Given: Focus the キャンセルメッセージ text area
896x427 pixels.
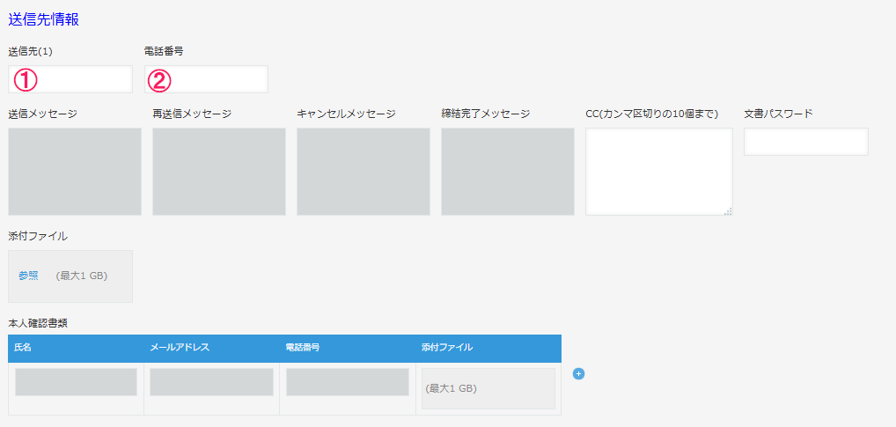Looking at the screenshot, I should point(364,172).
